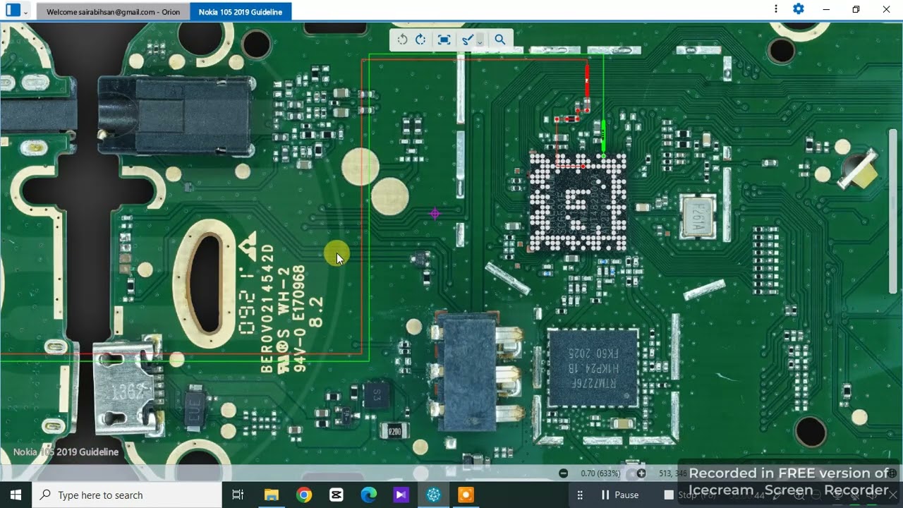Open the black-and-white app on taskbar

tap(337, 495)
